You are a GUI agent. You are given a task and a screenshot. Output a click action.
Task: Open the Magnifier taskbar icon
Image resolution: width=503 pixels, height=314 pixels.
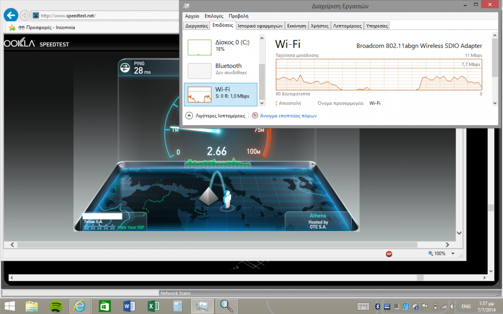tap(227, 306)
